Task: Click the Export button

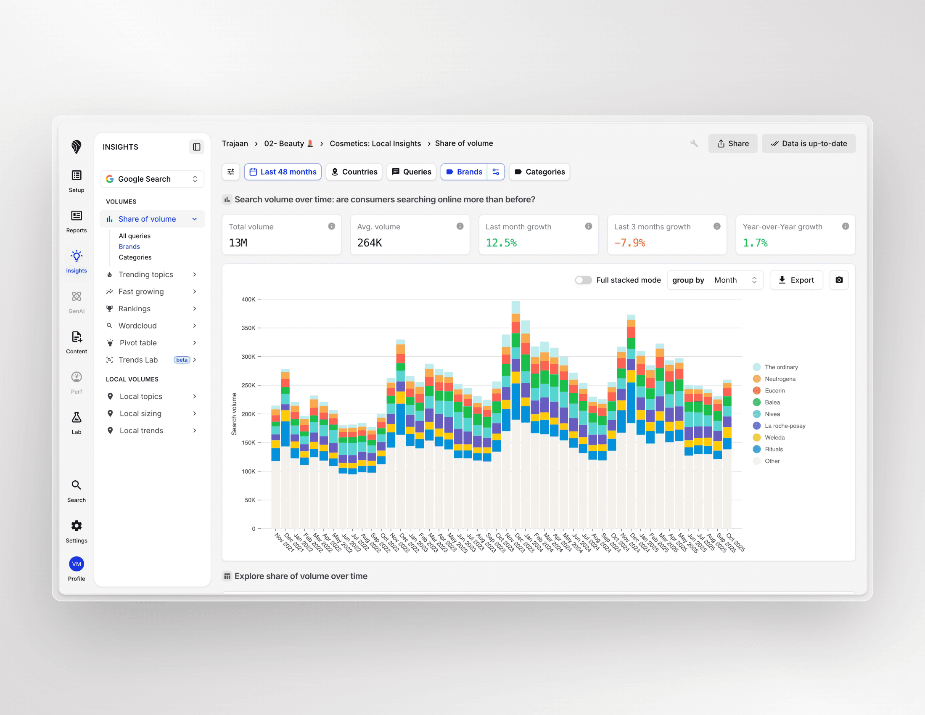Action: pyautogui.click(x=796, y=280)
